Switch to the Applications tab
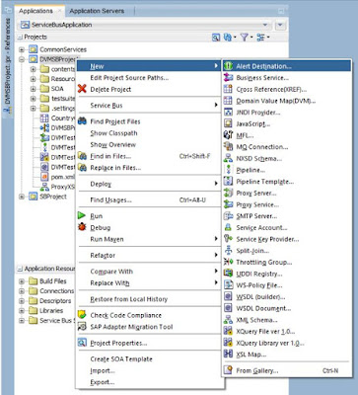Screen dimensions: 358x395 (x=36, y=11)
